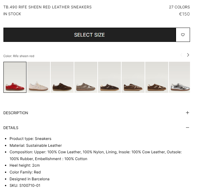The height and width of the screenshot is (193, 204).
Task: Collapse Details with the minus icon
Action: 187,128
